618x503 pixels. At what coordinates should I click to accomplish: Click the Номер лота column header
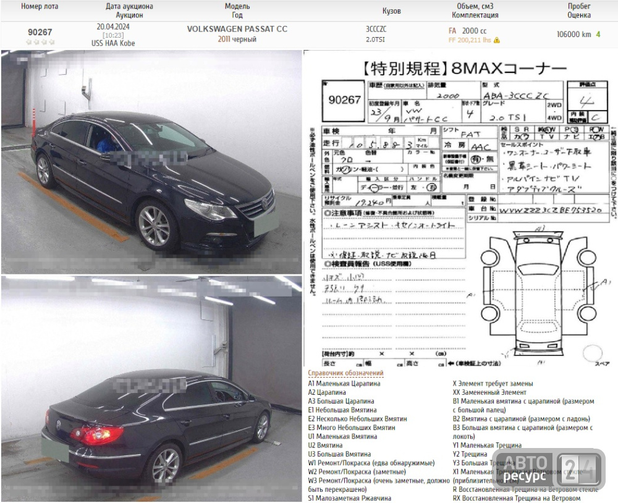coord(40,6)
